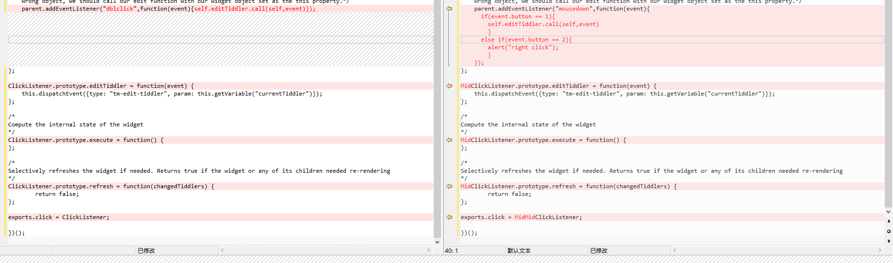Click the '40: 1' cursor position in status bar

(x=451, y=250)
